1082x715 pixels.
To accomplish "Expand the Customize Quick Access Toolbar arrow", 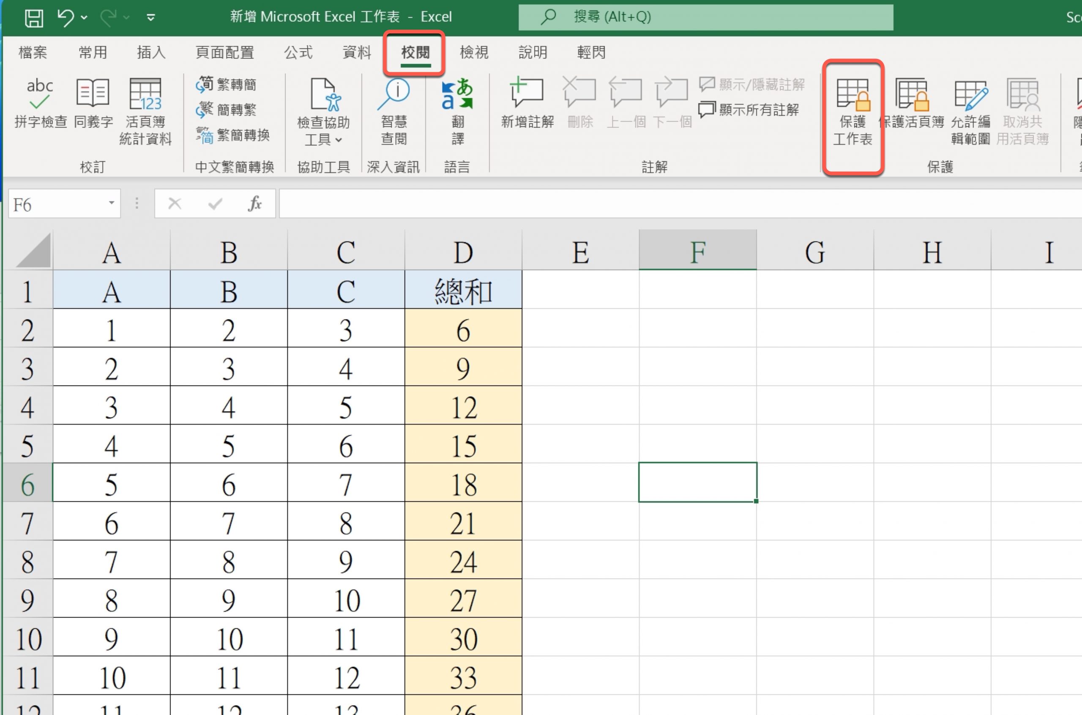I will (151, 18).
